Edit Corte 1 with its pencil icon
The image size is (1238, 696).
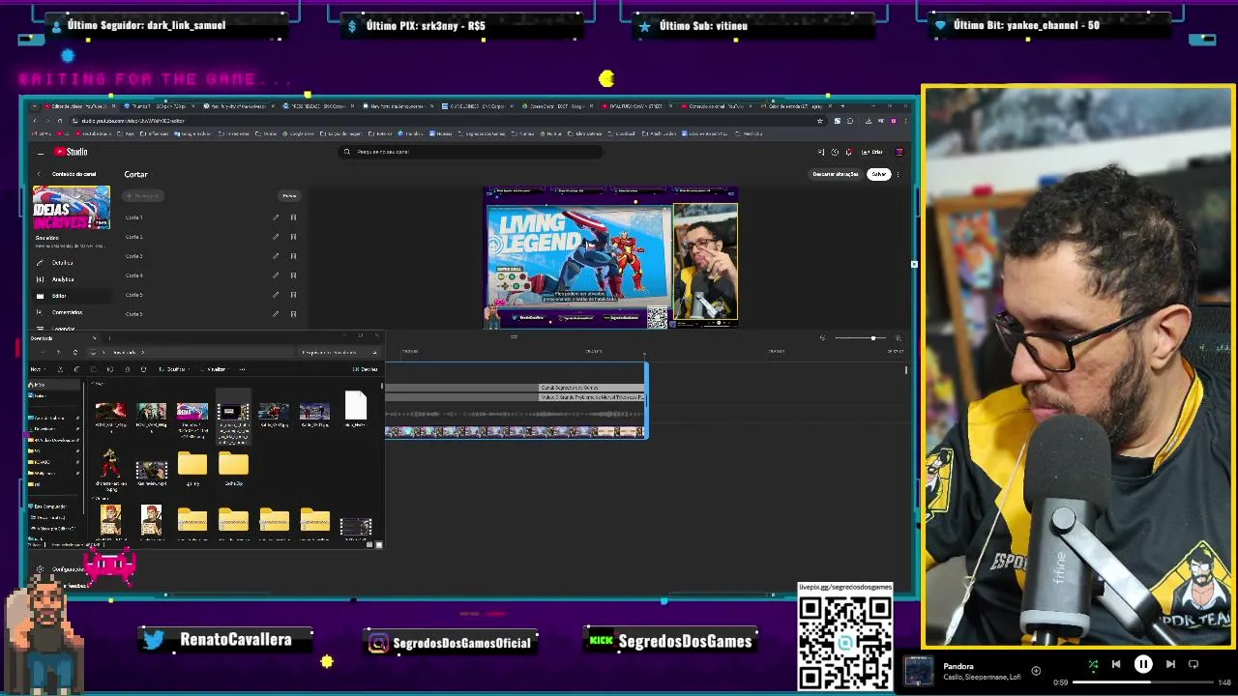[x=276, y=217]
